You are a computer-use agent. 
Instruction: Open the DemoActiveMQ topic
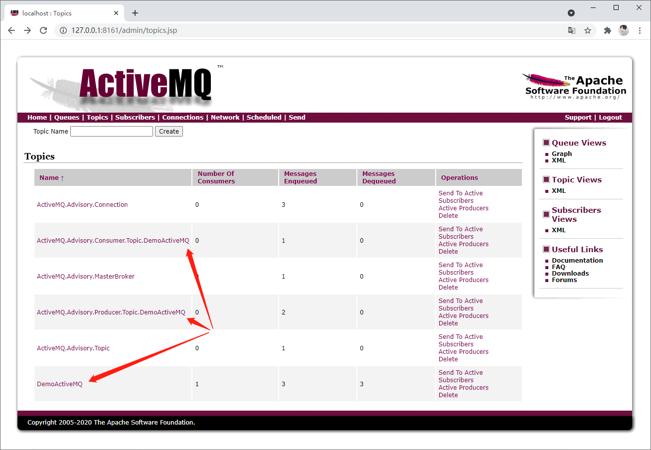click(60, 384)
